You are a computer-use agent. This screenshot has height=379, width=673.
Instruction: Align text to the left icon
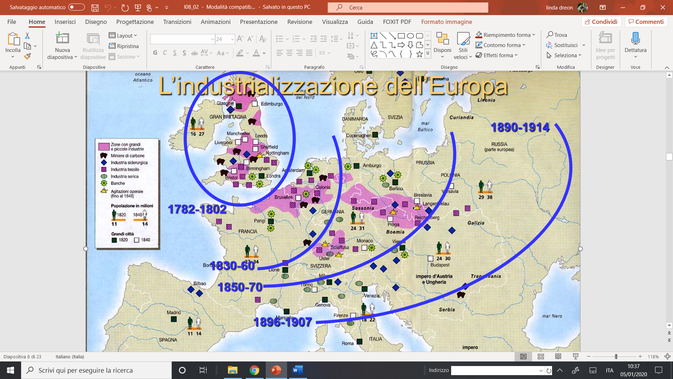click(x=279, y=53)
